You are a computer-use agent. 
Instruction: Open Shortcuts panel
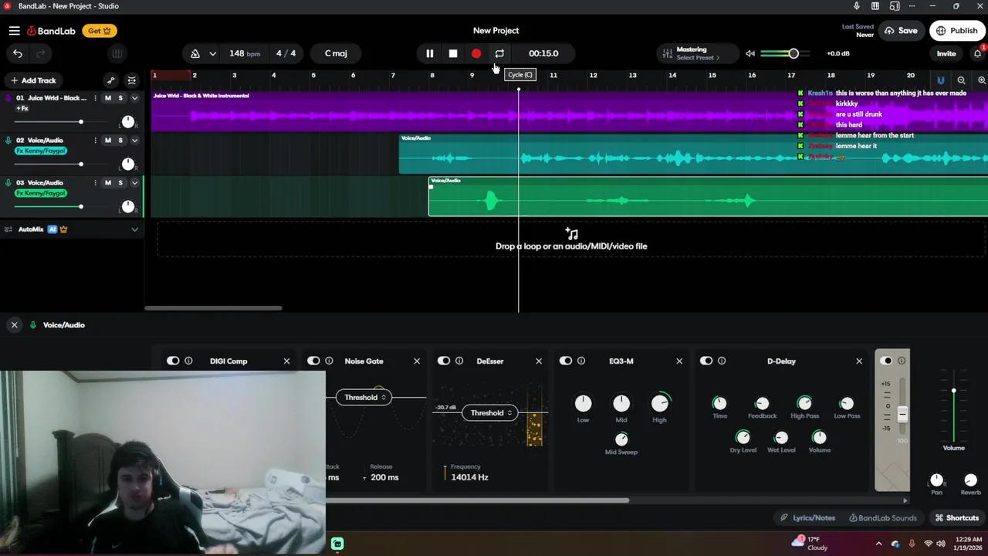click(957, 518)
